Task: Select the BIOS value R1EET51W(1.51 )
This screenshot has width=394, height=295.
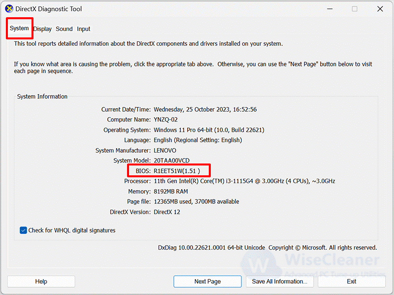Action: [x=177, y=171]
